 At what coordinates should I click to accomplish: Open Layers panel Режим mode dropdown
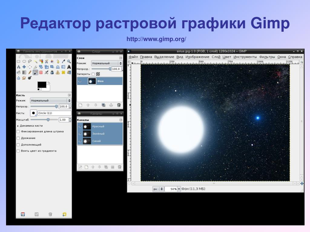(107, 63)
